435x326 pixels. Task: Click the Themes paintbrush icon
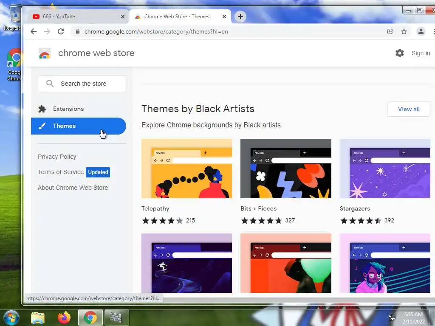42,126
